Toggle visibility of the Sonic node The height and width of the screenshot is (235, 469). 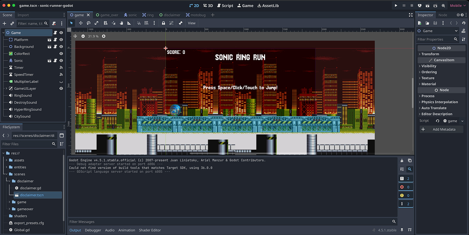pos(61,61)
